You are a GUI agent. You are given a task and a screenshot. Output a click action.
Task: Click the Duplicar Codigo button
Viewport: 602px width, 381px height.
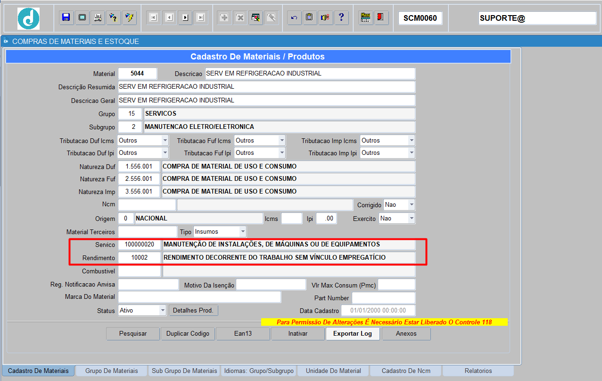pos(188,333)
